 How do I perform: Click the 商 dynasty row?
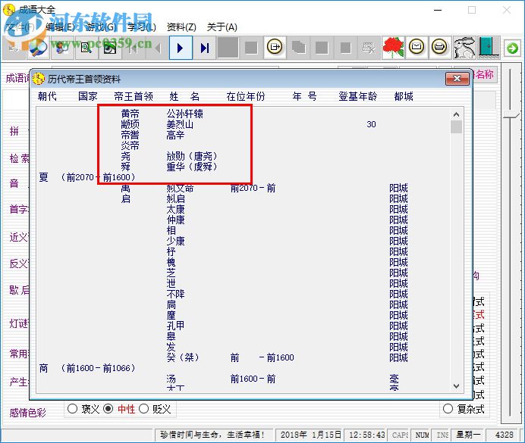87,368
